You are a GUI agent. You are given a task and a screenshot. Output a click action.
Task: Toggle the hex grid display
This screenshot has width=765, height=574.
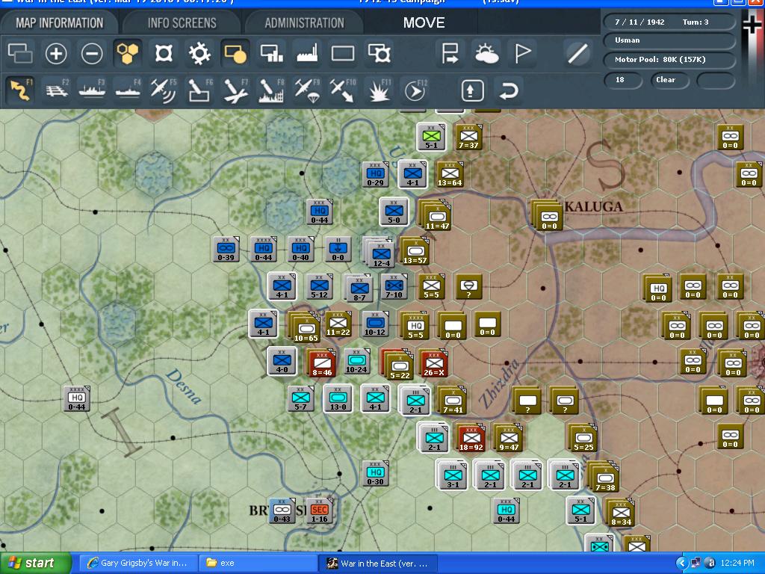coord(127,53)
